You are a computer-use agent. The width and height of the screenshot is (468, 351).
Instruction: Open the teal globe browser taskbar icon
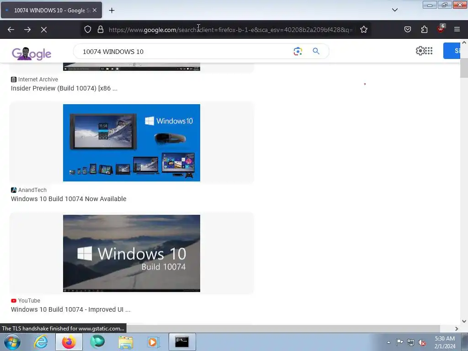click(97, 342)
